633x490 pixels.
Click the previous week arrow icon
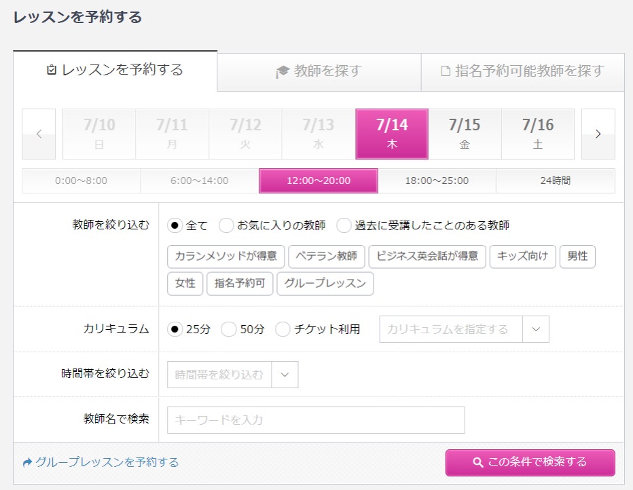[39, 134]
